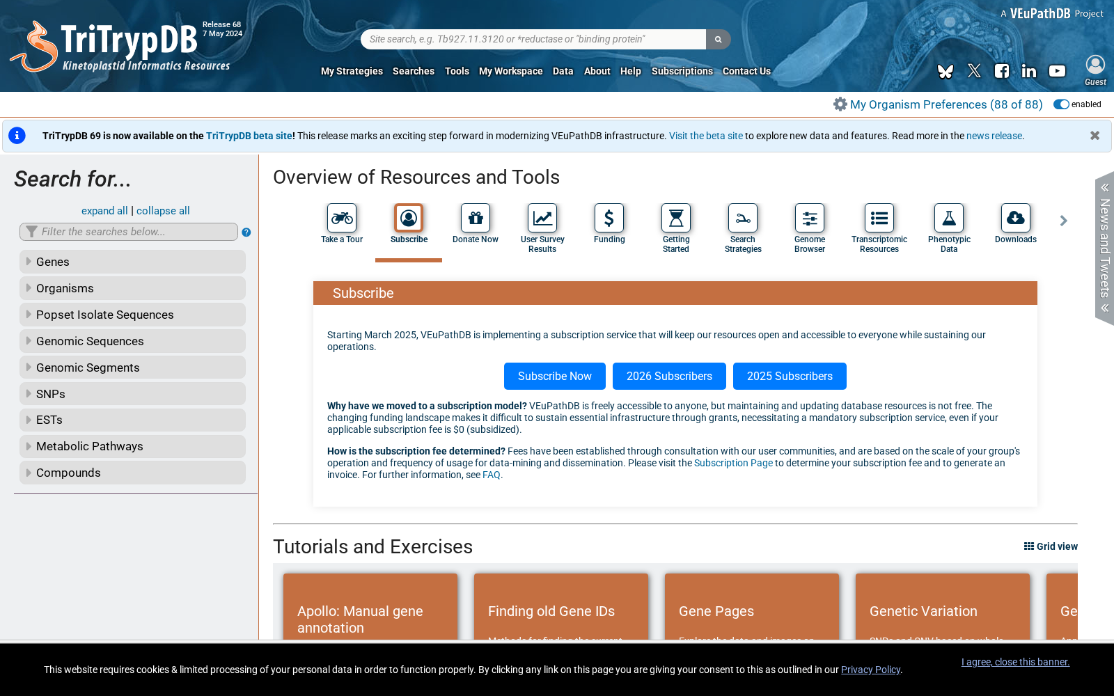Focus the Filter the searches below field
The width and height of the screenshot is (1114, 696).
click(129, 232)
